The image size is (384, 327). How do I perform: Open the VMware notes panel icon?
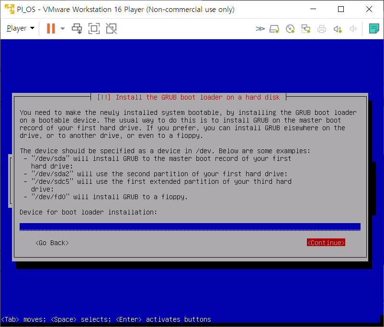coord(374,29)
